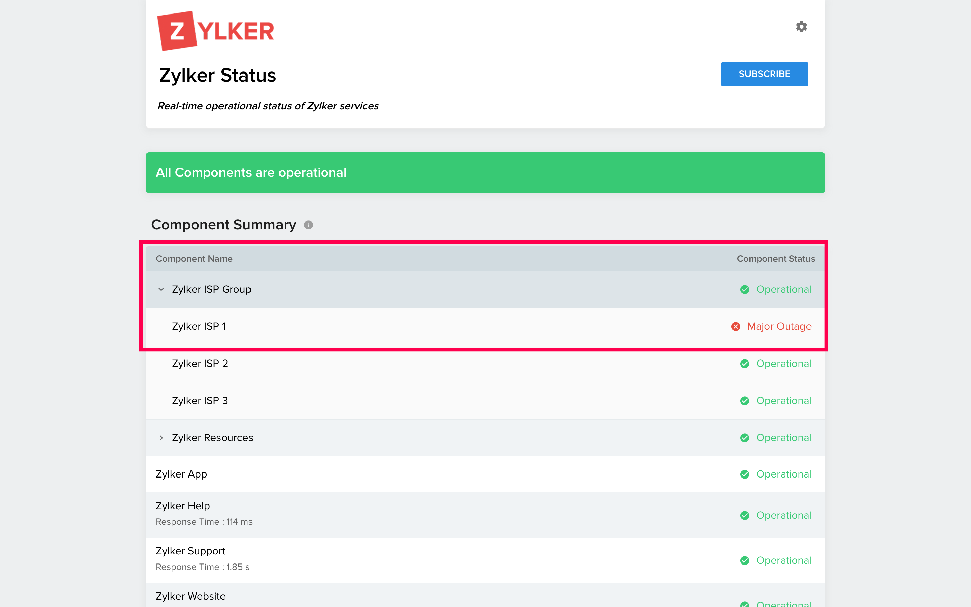Click Operational status text for Zylker Resources
The width and height of the screenshot is (971, 607).
[x=784, y=438]
